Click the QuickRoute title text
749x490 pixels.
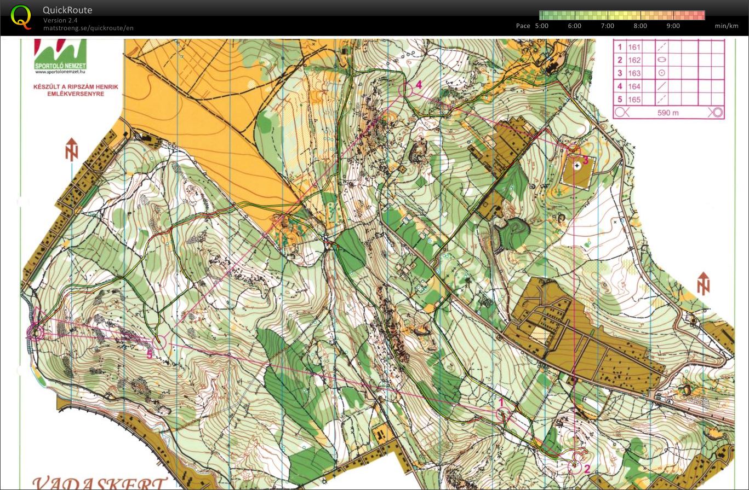[67, 10]
